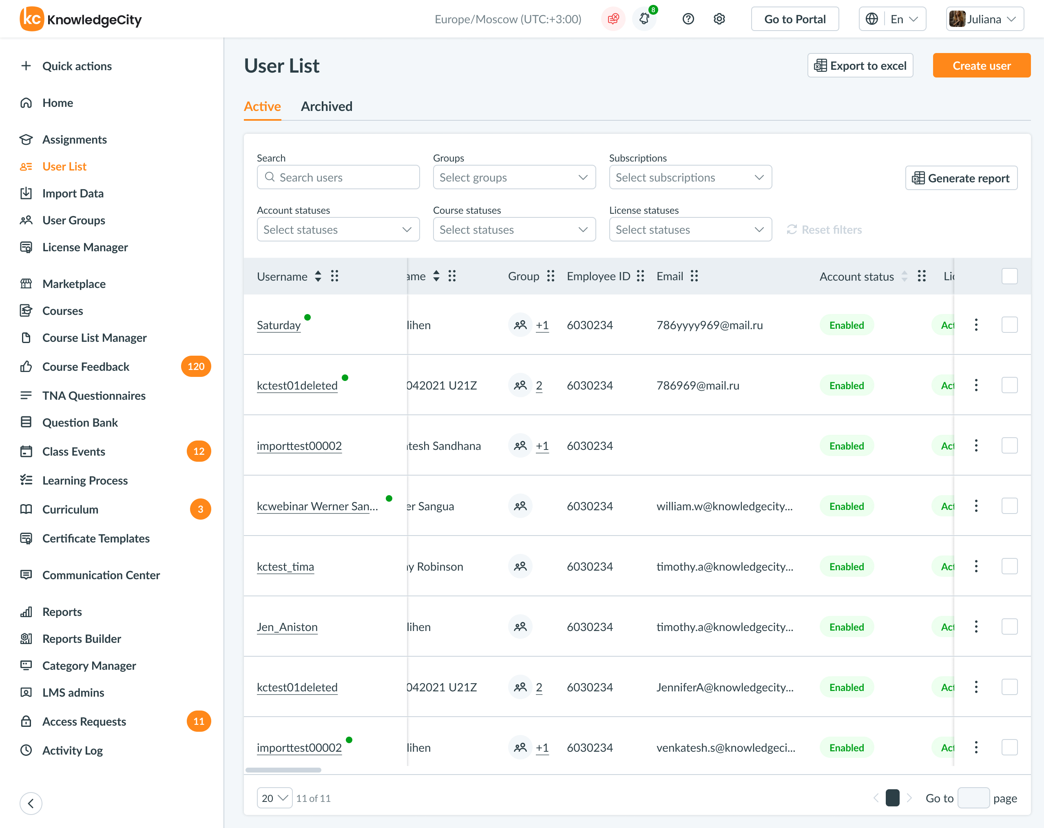Image resolution: width=1044 pixels, height=828 pixels.
Task: Tick the checkbox on kctest_tima row
Action: [1010, 566]
